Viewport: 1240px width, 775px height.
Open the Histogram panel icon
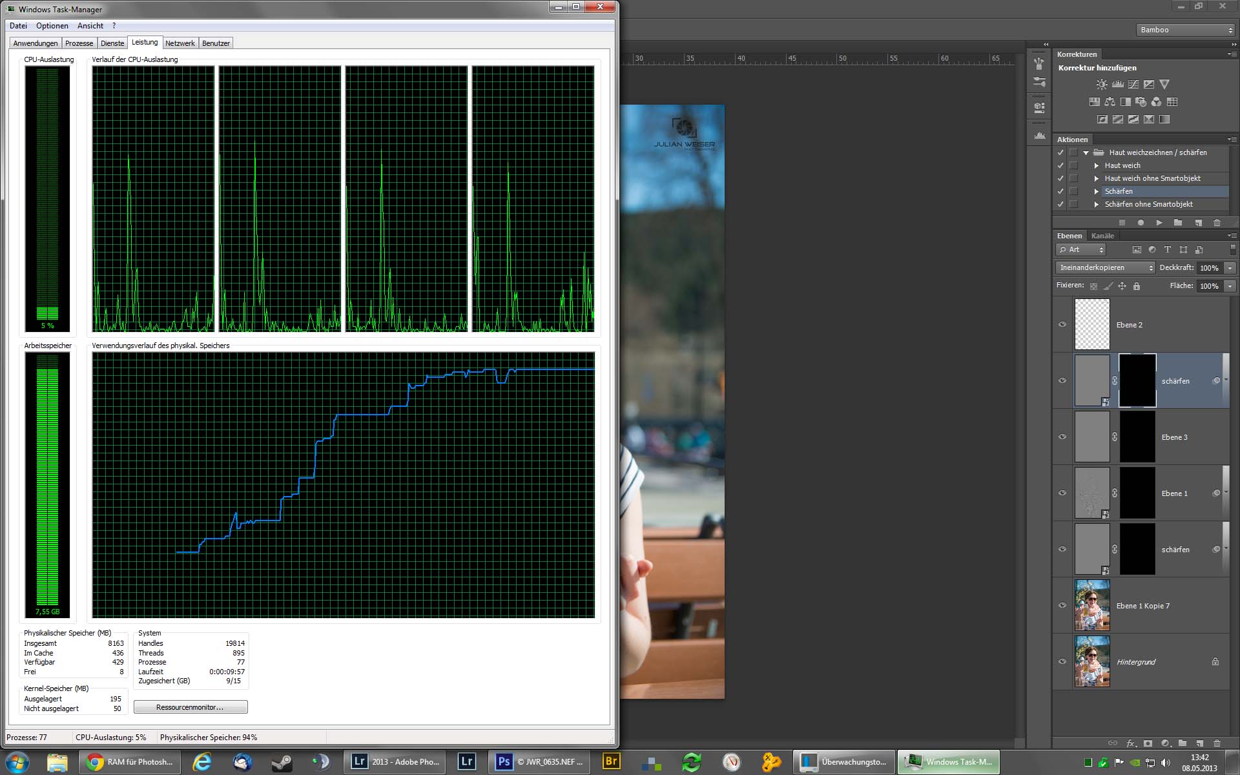point(1039,136)
